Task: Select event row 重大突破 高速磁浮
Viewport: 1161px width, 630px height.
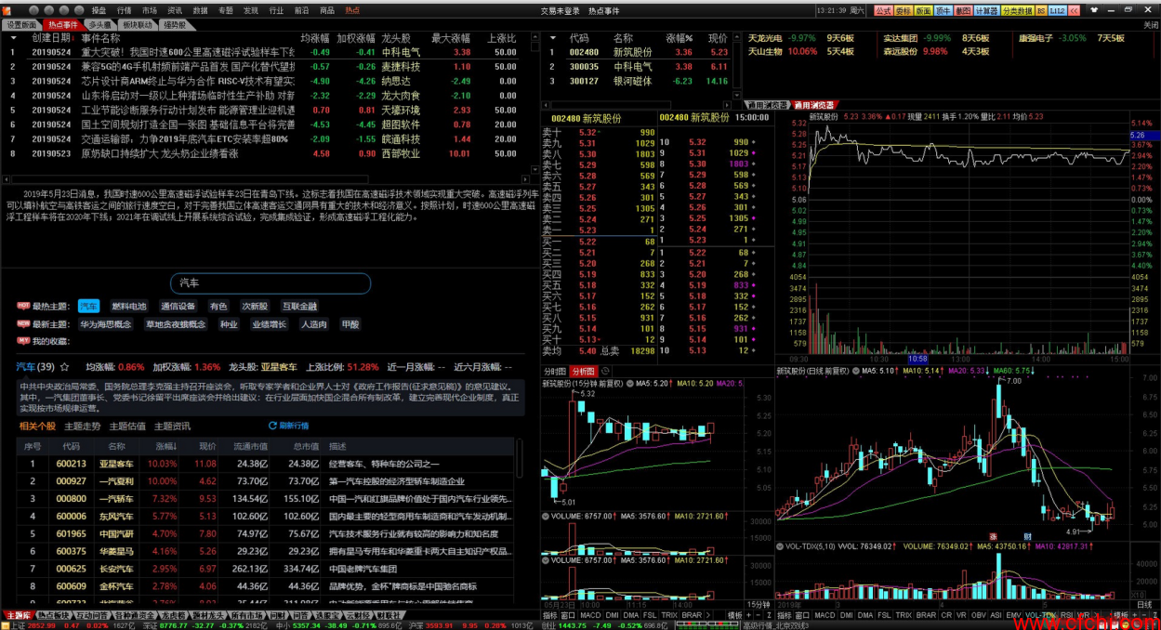Action: [268, 52]
